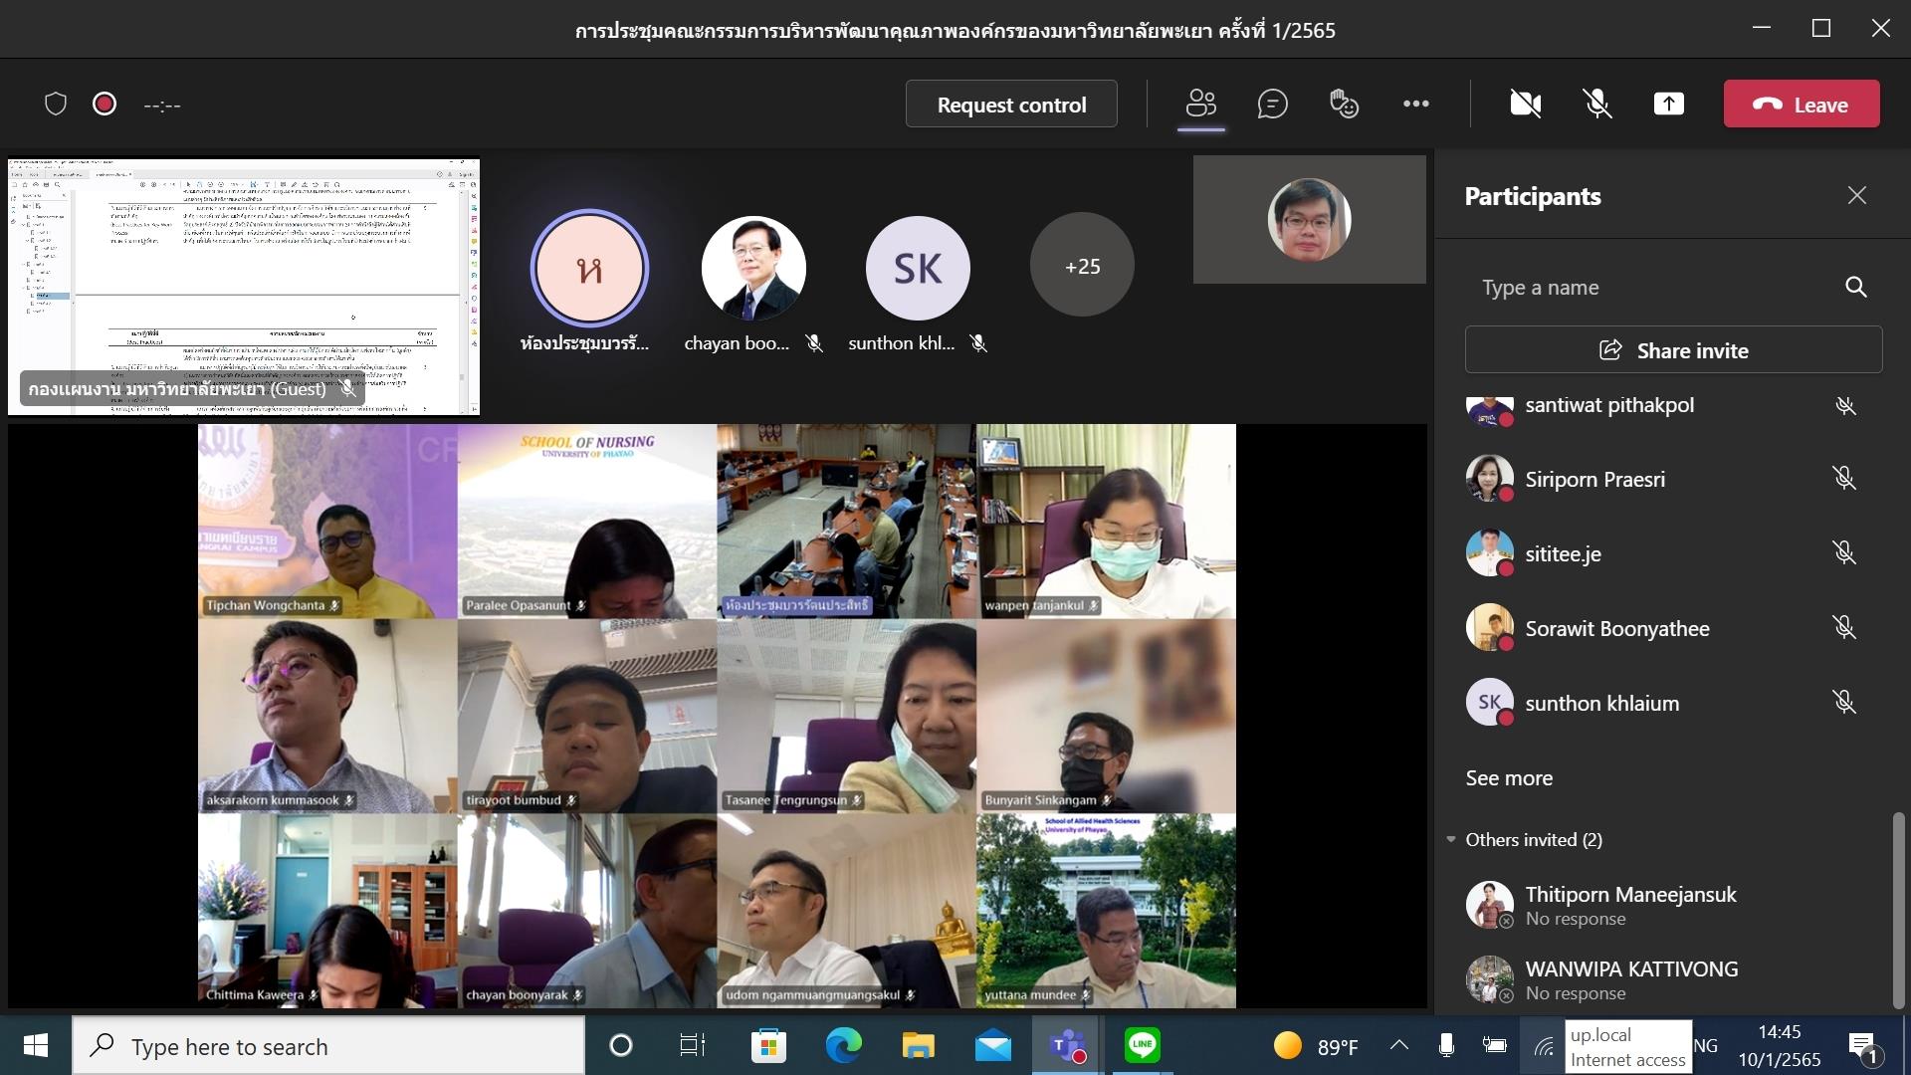
Task: Show the +25 additional participants
Action: 1082,266
